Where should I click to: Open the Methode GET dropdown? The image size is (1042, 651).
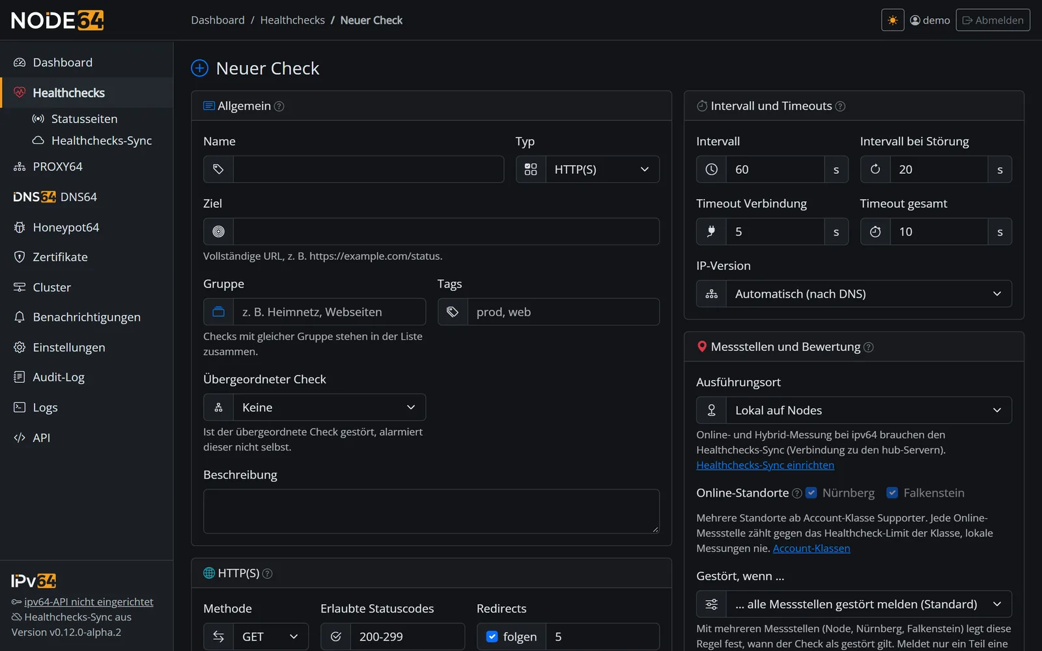pyautogui.click(x=271, y=637)
